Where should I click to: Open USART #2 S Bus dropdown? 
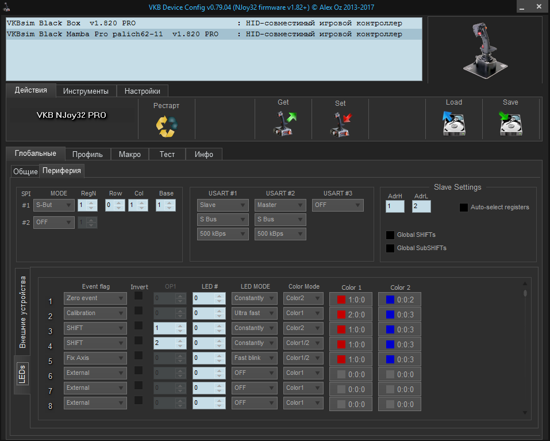(280, 220)
